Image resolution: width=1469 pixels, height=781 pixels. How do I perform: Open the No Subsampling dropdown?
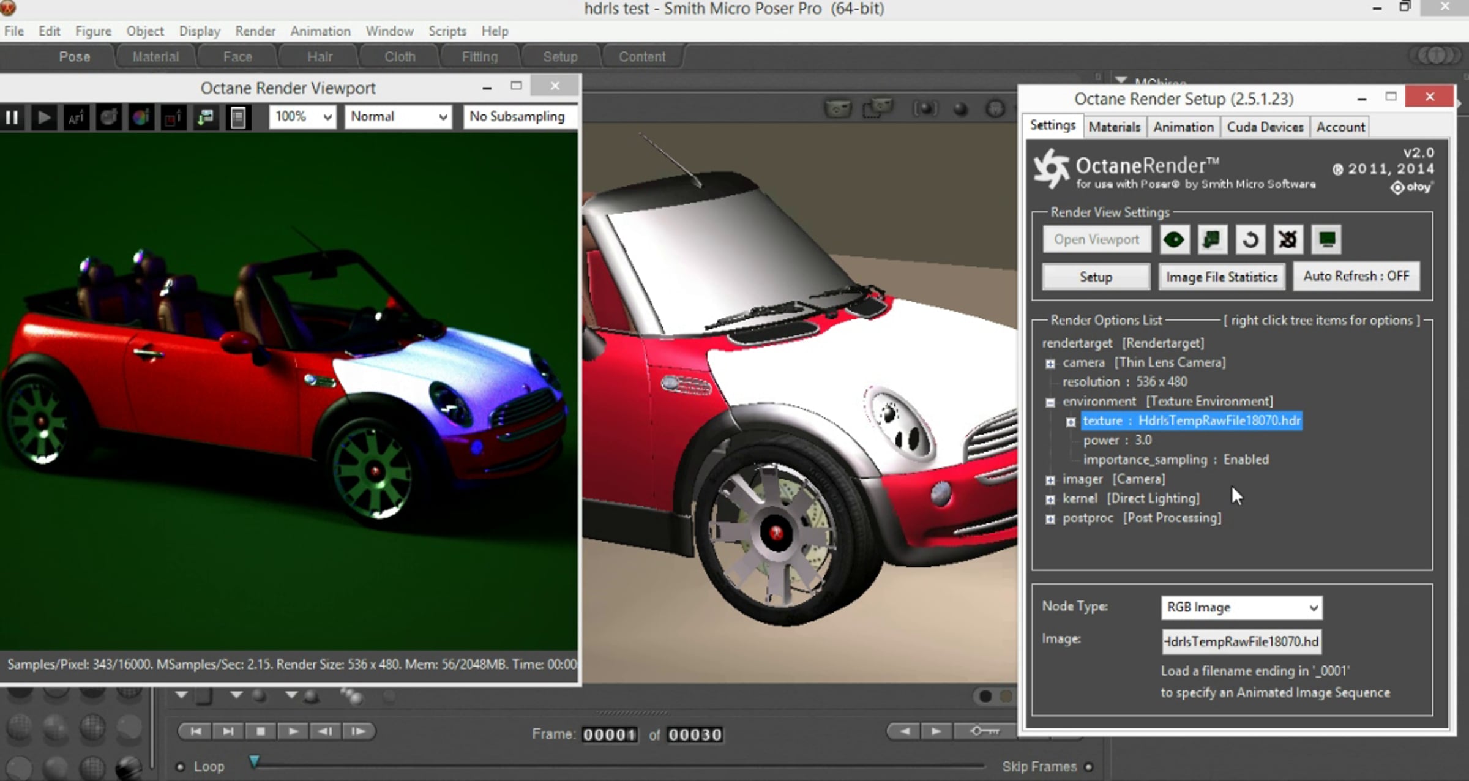pos(520,117)
